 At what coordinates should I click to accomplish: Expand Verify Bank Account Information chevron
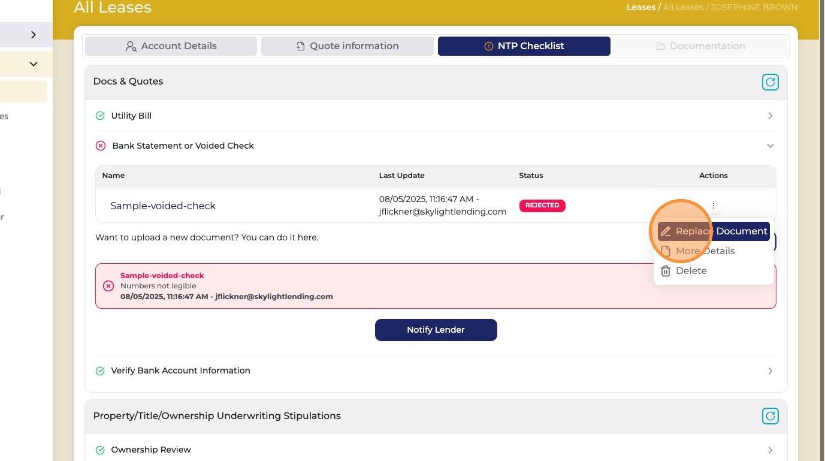pos(770,371)
